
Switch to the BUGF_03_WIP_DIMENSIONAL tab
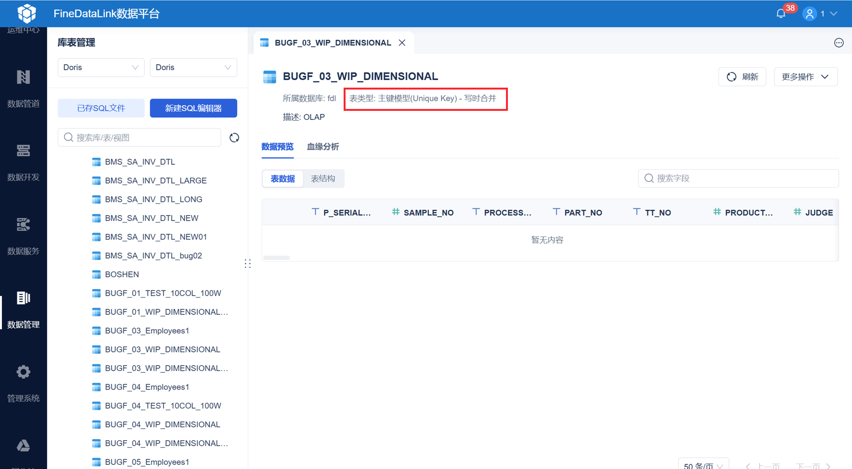pos(333,43)
